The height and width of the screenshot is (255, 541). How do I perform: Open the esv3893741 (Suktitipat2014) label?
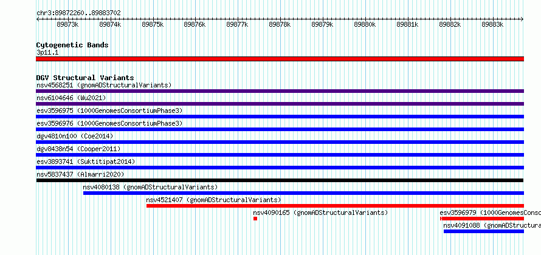[86, 161]
